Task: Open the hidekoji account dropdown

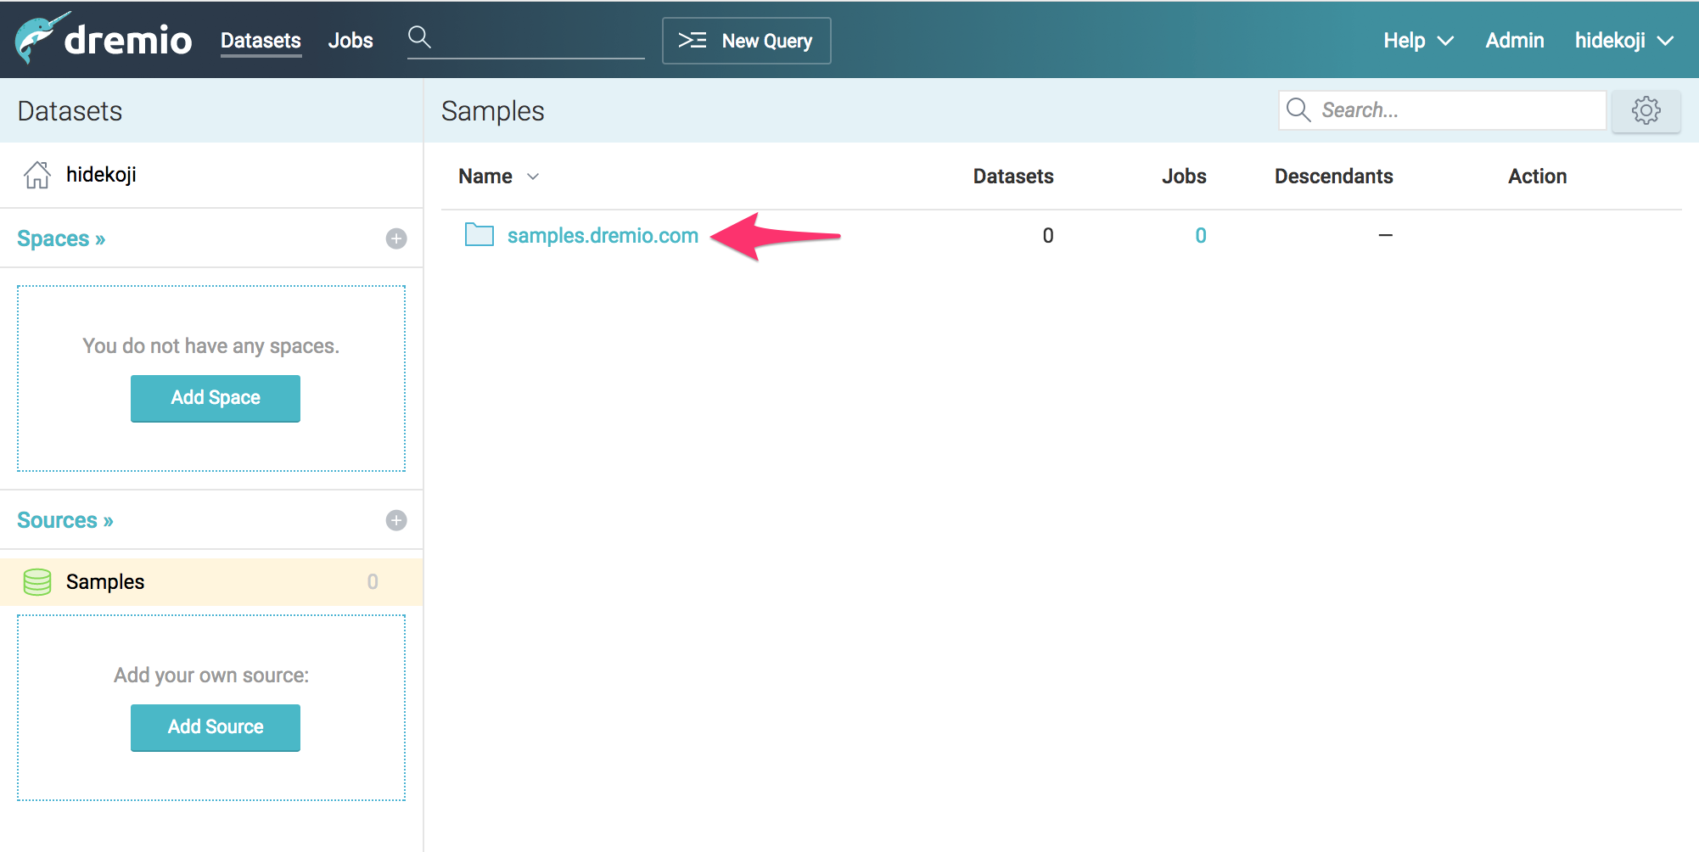Action: point(1623,40)
